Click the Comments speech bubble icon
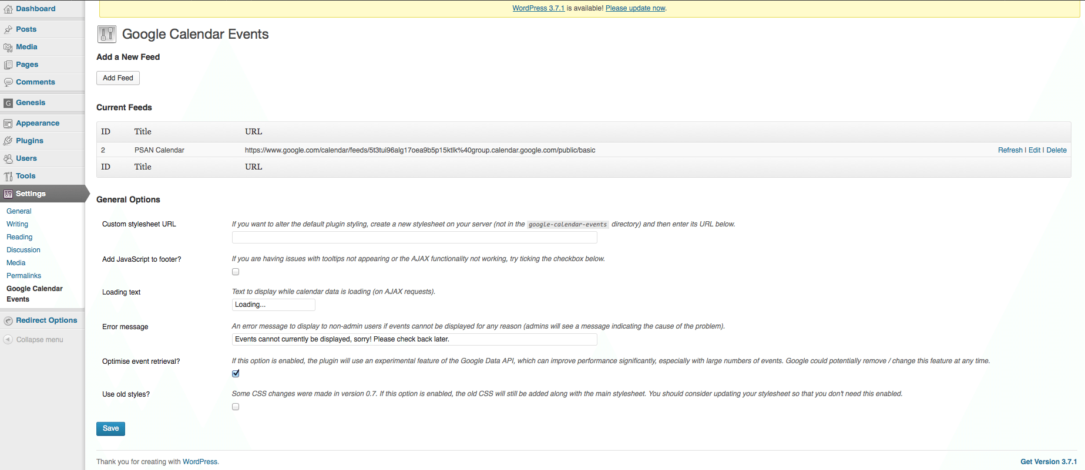This screenshot has width=1085, height=470. [8, 82]
